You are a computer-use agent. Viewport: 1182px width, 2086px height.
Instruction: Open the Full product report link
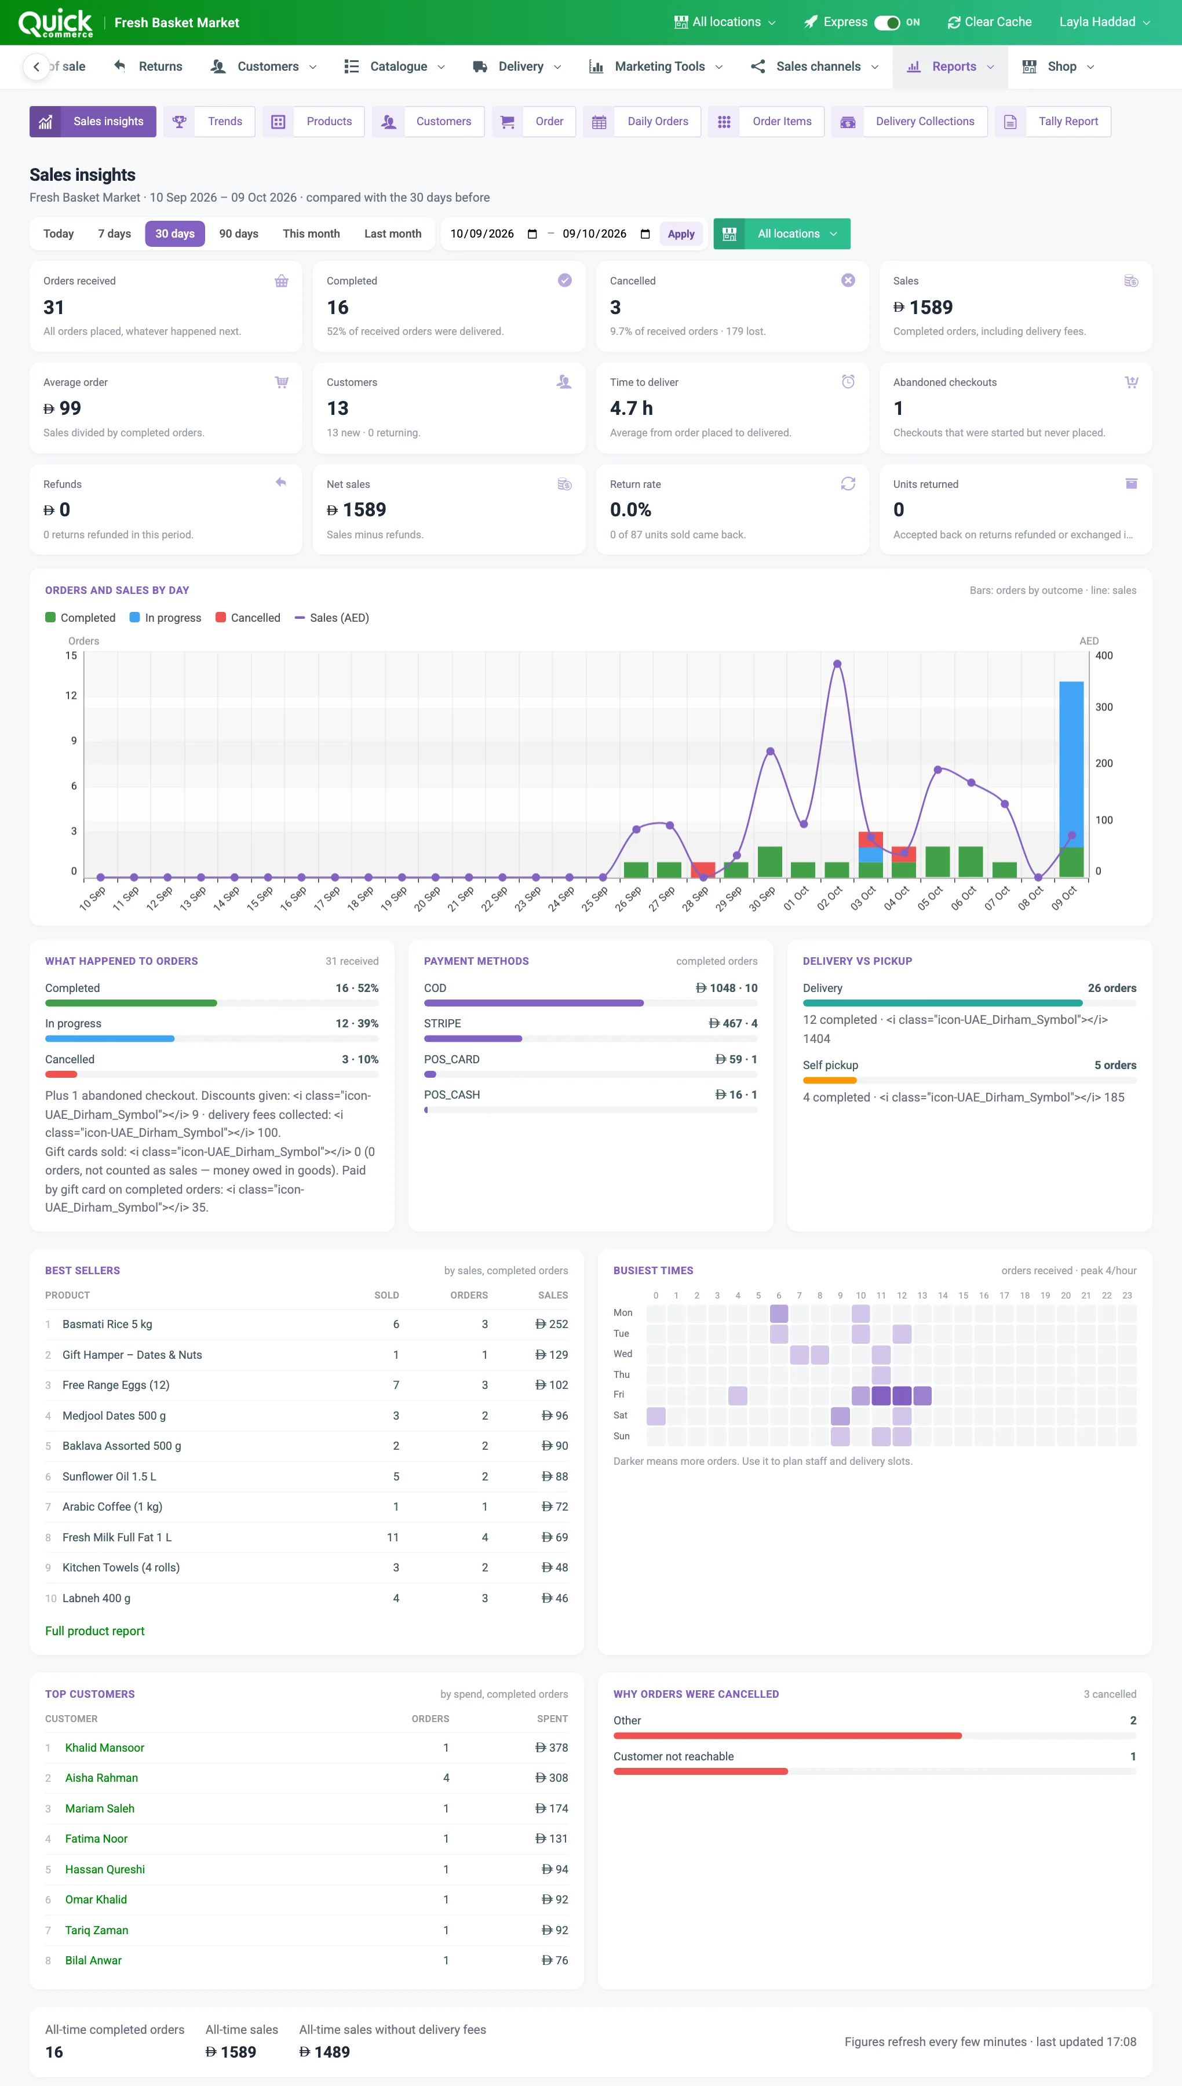95,1631
